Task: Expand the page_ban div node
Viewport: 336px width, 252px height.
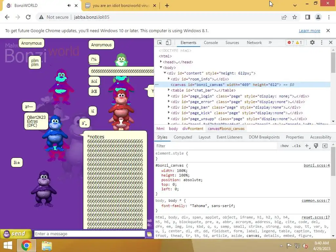Action: [x=169, y=107]
